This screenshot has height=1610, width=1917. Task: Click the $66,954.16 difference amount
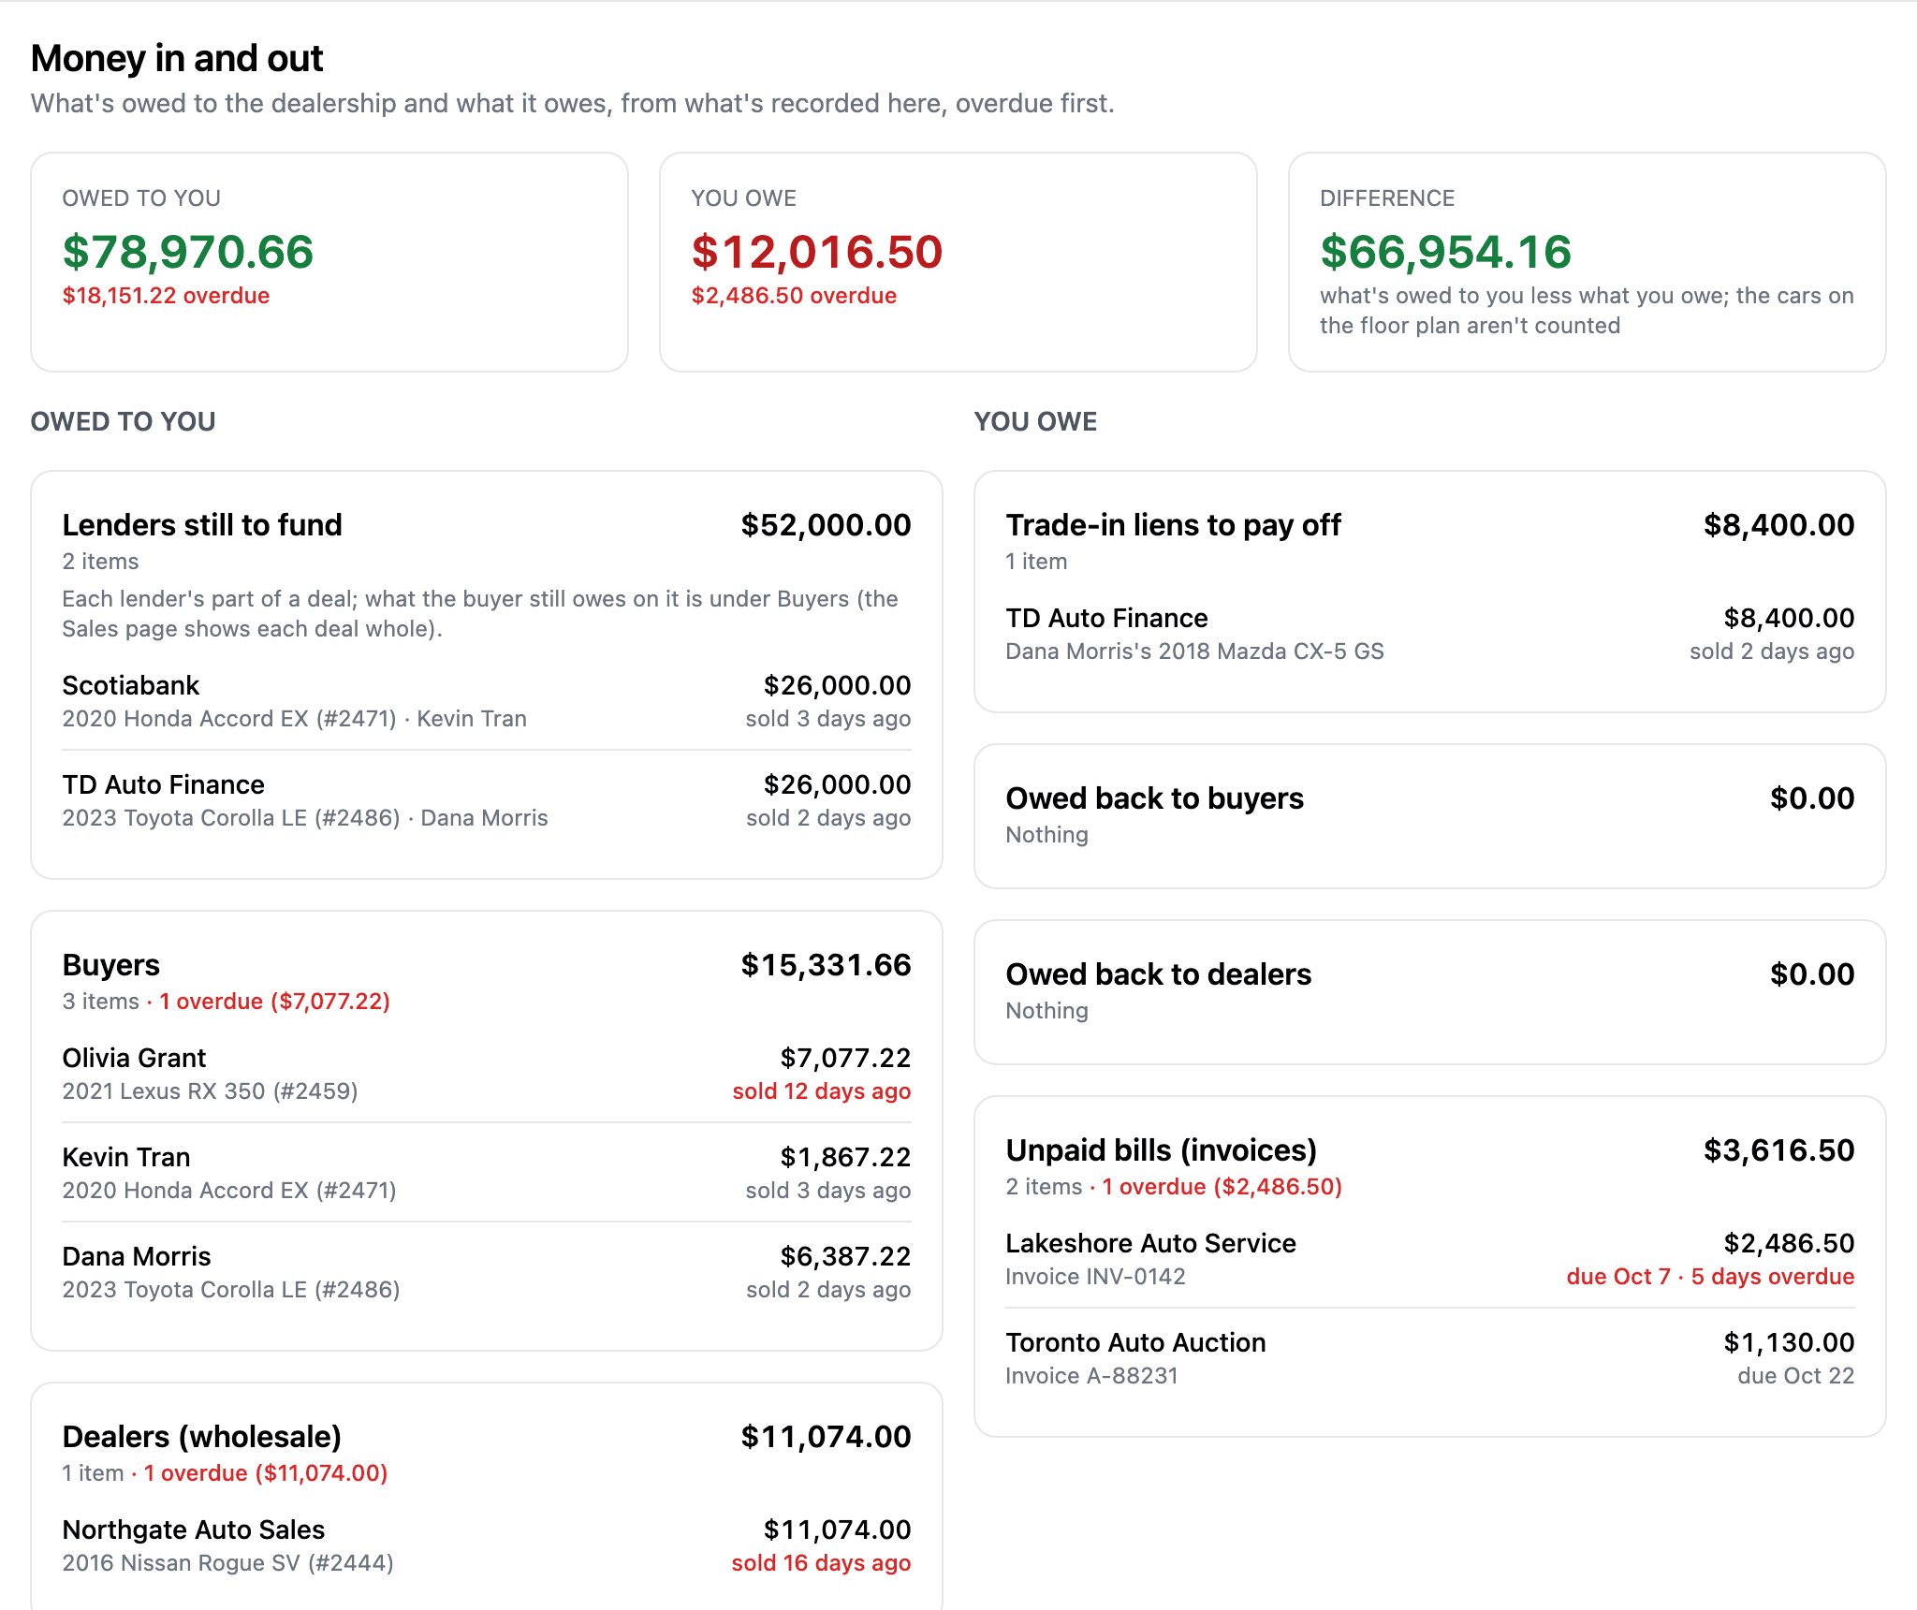coord(1445,252)
